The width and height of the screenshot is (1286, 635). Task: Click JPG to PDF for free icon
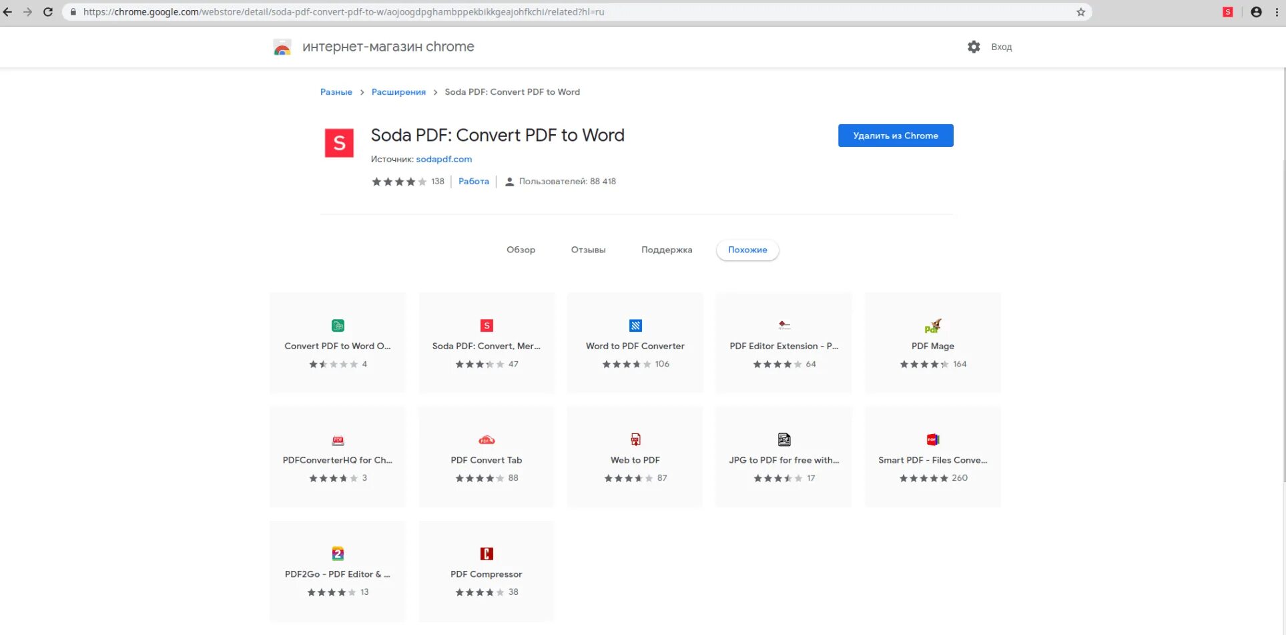(784, 439)
